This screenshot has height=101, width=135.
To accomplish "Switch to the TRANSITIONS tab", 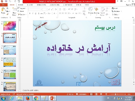I will [x=41, y=5].
